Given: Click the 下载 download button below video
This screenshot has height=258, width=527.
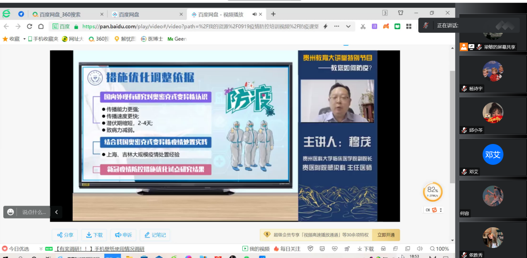Looking at the screenshot, I should (x=94, y=235).
